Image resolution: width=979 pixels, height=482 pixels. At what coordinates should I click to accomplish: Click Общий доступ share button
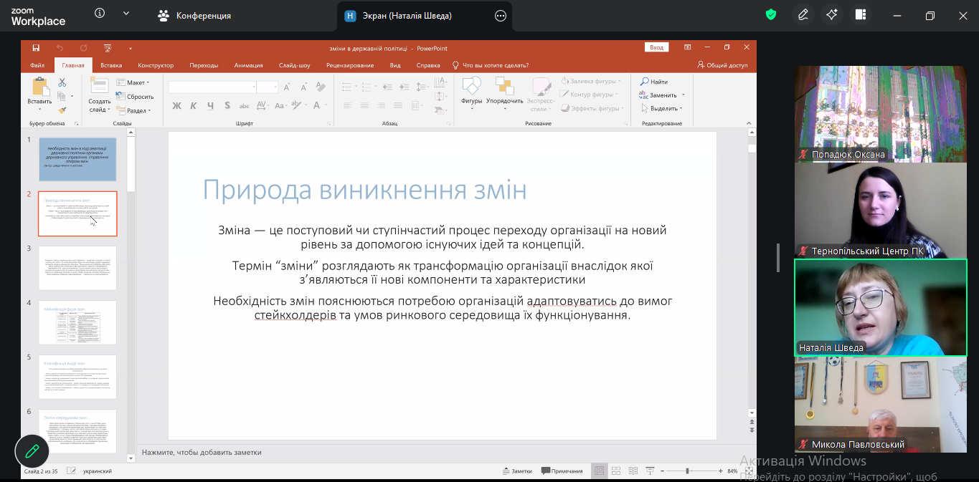pos(722,65)
